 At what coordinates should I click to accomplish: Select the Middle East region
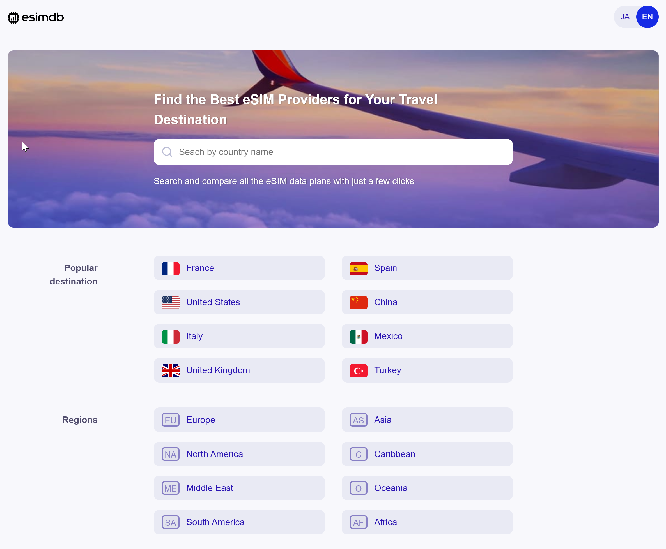(x=239, y=488)
